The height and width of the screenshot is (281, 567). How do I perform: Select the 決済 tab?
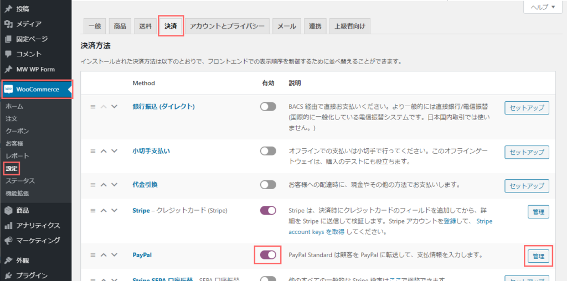click(x=171, y=26)
